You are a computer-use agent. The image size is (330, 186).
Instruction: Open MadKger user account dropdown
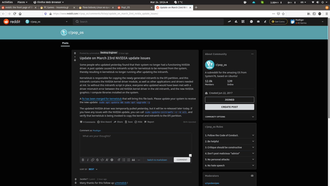(x=307, y=22)
